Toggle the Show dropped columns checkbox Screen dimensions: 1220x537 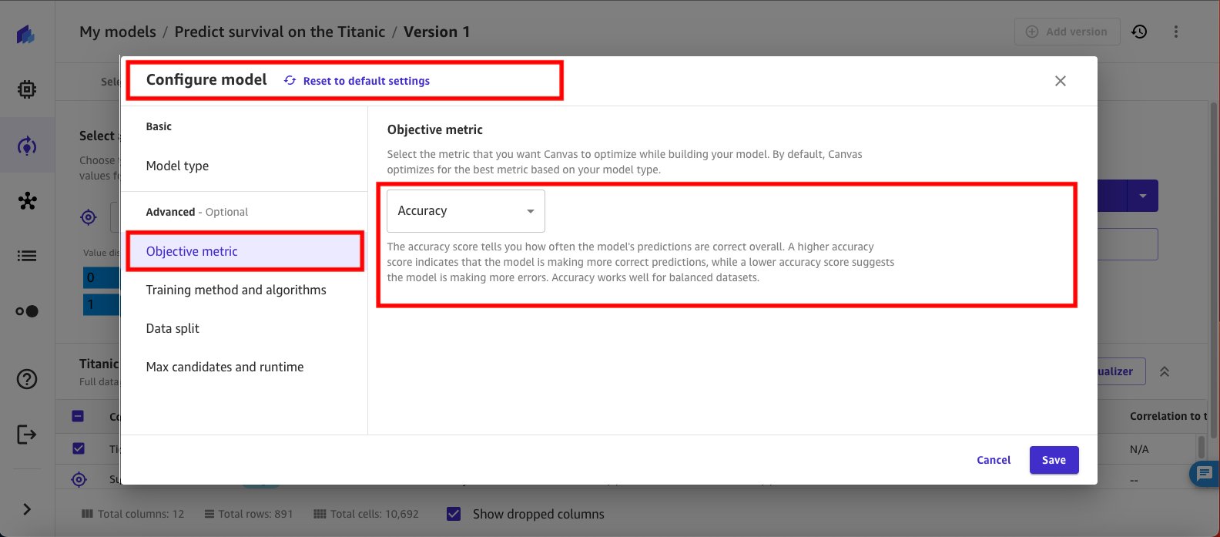tap(454, 514)
